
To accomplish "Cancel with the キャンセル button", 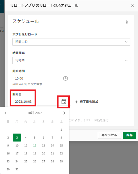I will click(x=109, y=135).
